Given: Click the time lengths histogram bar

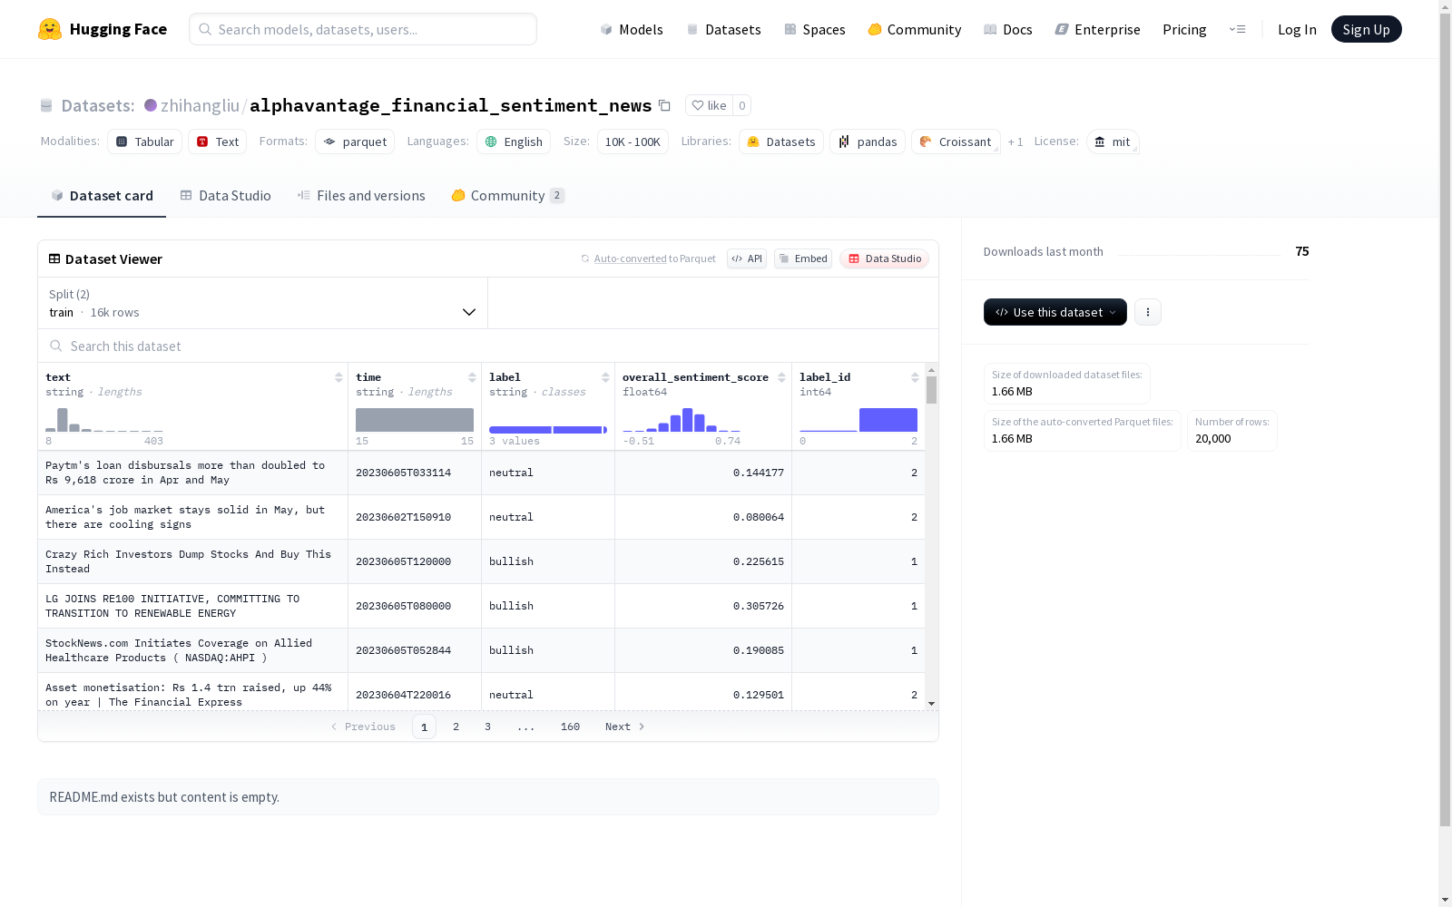Looking at the screenshot, I should pos(415,420).
